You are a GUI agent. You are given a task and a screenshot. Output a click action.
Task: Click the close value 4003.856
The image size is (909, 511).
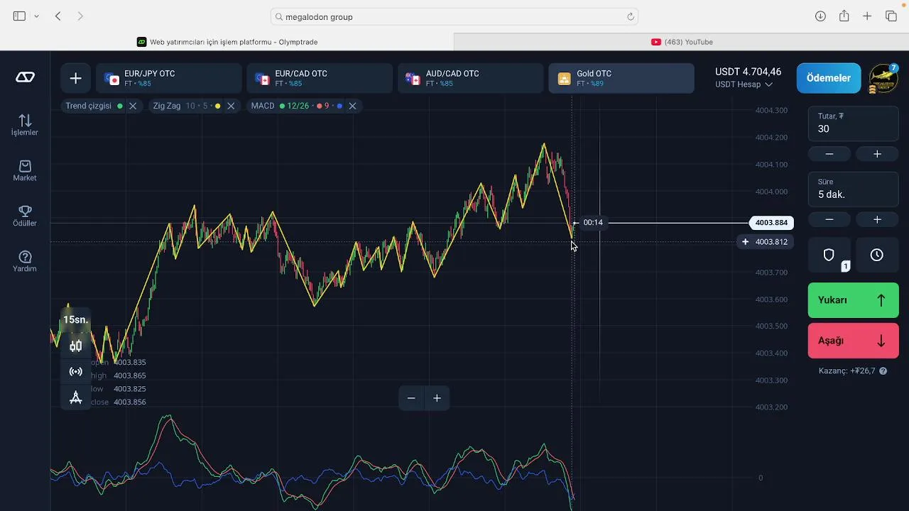point(130,402)
